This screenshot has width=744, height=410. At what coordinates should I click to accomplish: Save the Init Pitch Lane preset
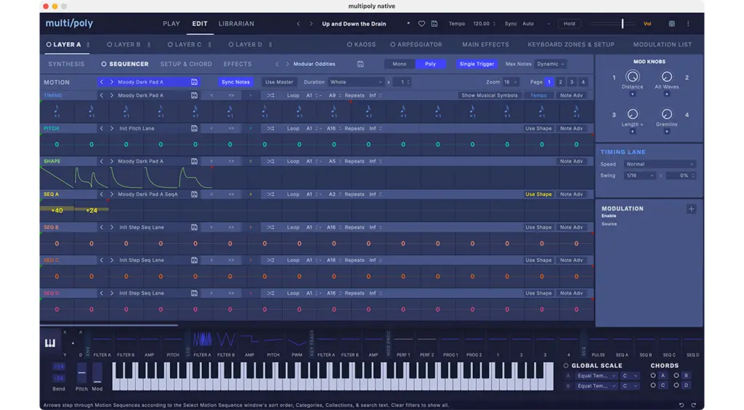(x=194, y=128)
